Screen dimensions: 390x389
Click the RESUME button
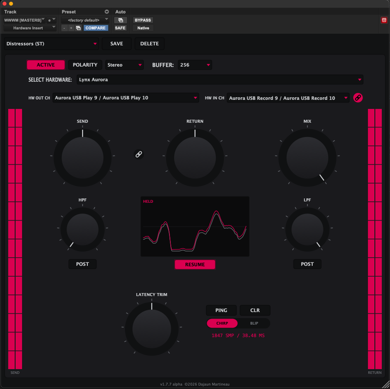[195, 265]
